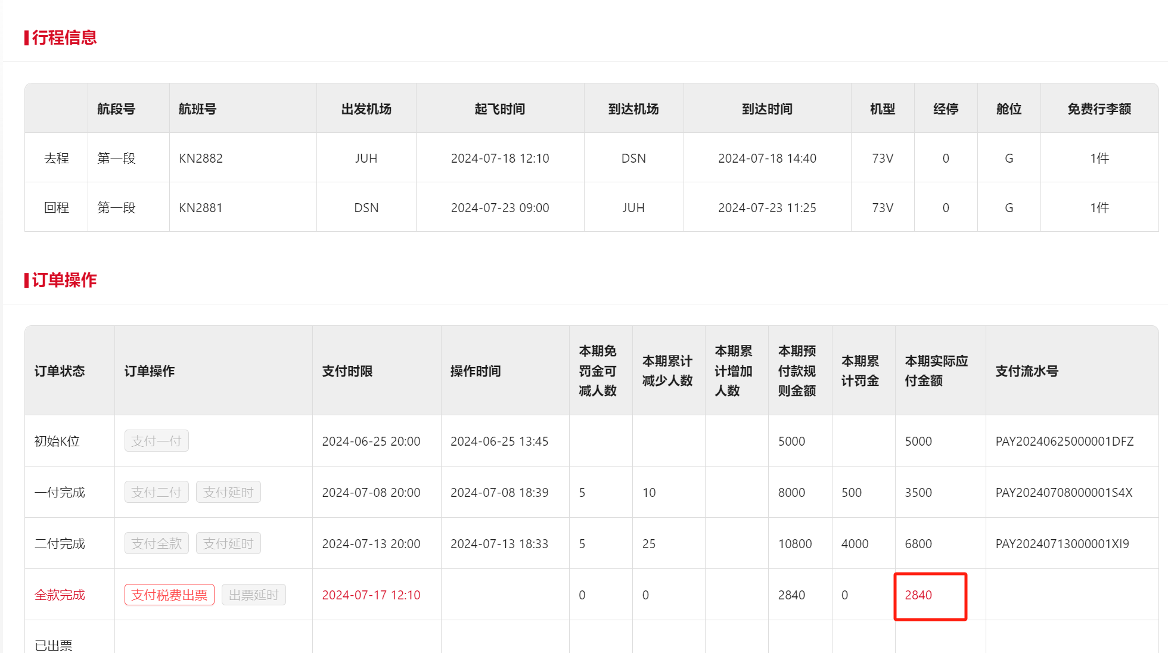Click the red deadline 2024-07-17 12:10
The height and width of the screenshot is (653, 1168).
[371, 595]
